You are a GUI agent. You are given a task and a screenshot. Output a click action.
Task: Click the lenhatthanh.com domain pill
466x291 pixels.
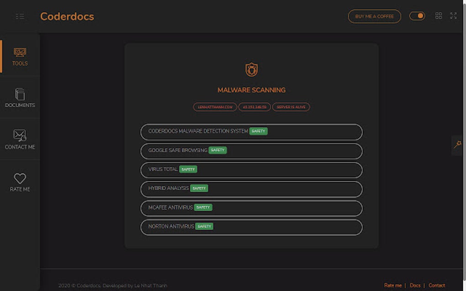215,107
